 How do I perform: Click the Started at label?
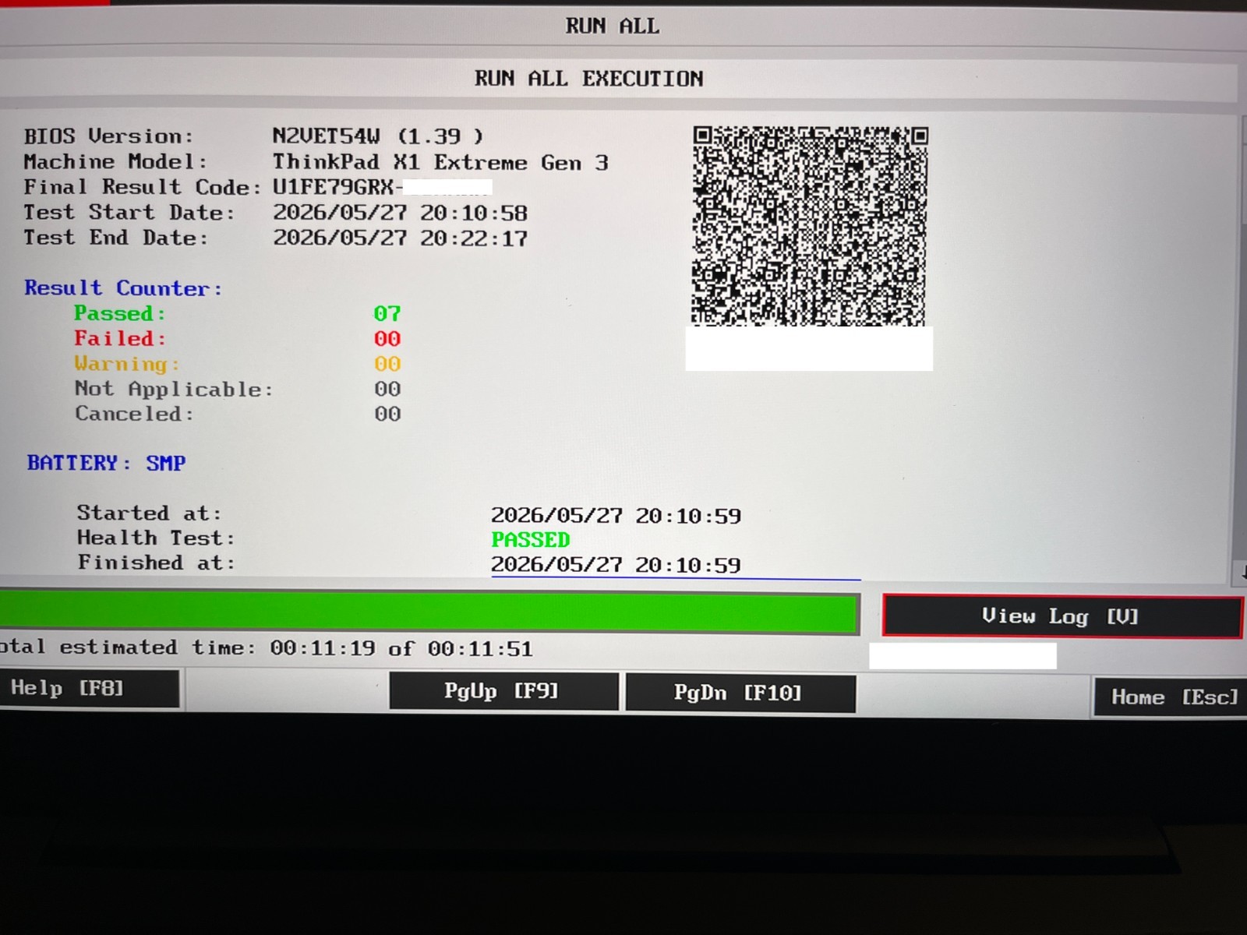[149, 513]
